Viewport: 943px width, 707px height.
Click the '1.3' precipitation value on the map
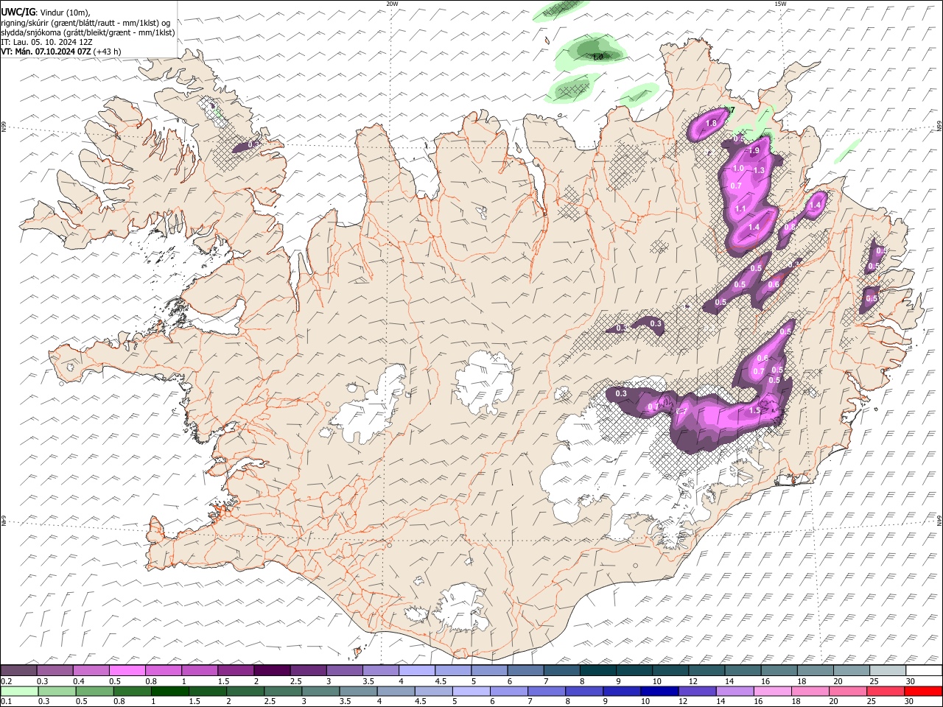pos(760,170)
